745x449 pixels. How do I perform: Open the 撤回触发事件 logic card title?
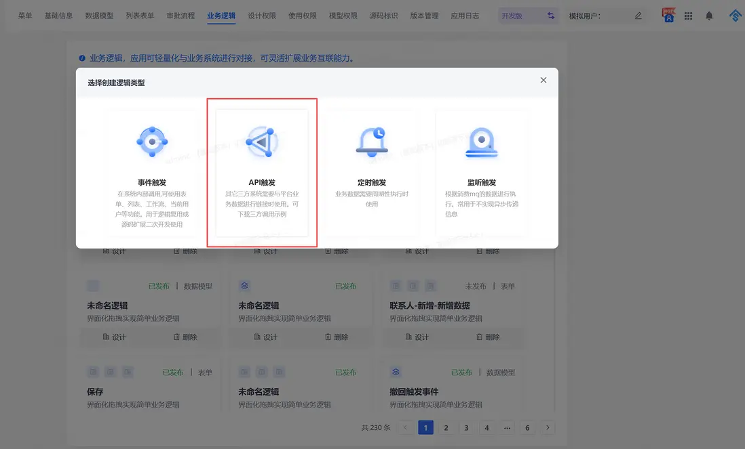pos(414,391)
